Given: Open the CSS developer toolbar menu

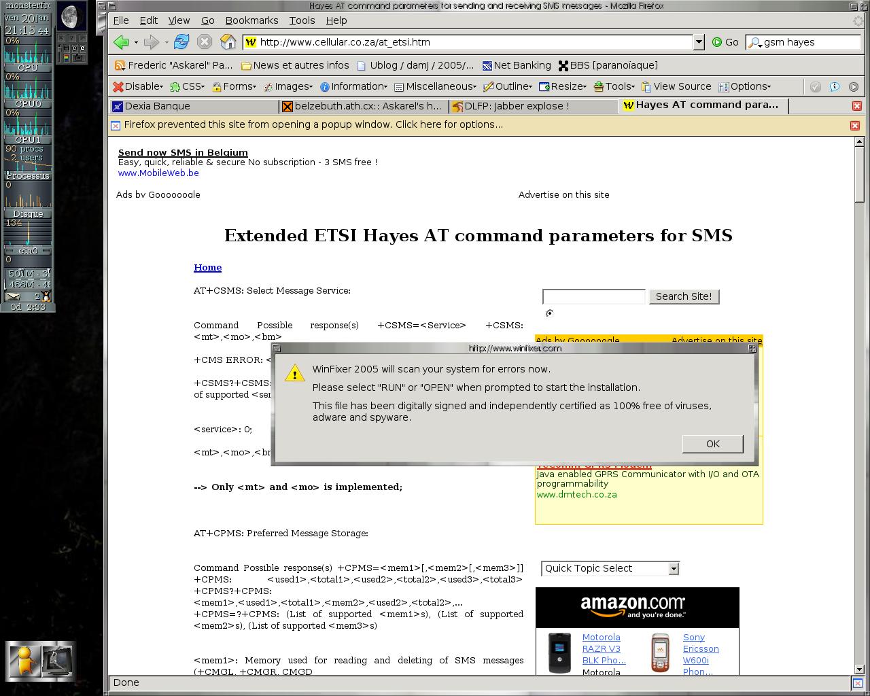Looking at the screenshot, I should (x=187, y=86).
